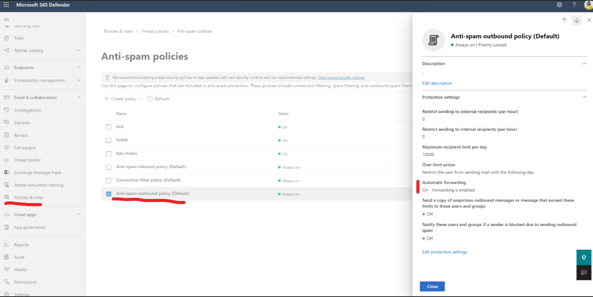Image resolution: width=593 pixels, height=297 pixels.
Task: Click View preset security policies link
Action: (x=341, y=77)
